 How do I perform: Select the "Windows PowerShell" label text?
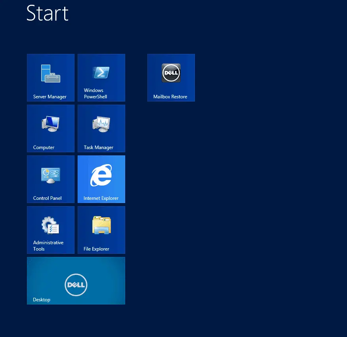point(95,94)
